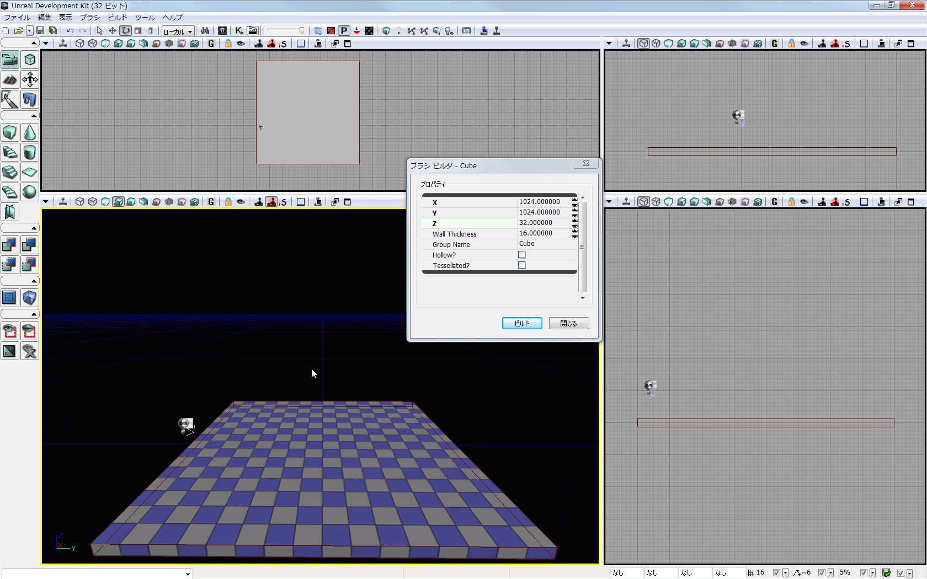The width and height of the screenshot is (927, 579).
Task: Save the level with floppy icon
Action: point(40,31)
